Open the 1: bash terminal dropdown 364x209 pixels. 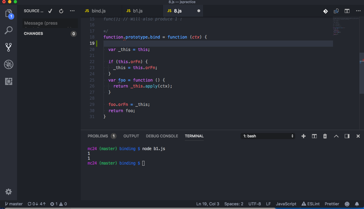coord(268,136)
